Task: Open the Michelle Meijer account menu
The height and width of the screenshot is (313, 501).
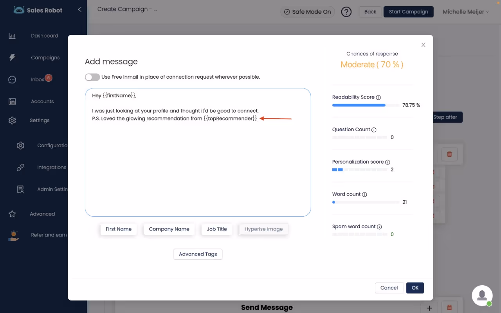Action: tap(465, 12)
